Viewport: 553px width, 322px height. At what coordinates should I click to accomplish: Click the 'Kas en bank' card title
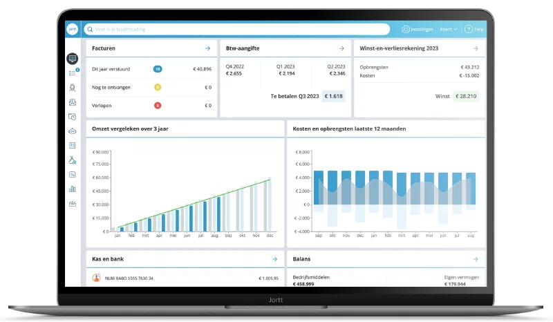click(108, 259)
